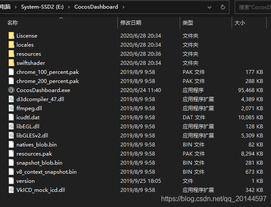Sort files by 大小 column

click(x=240, y=22)
